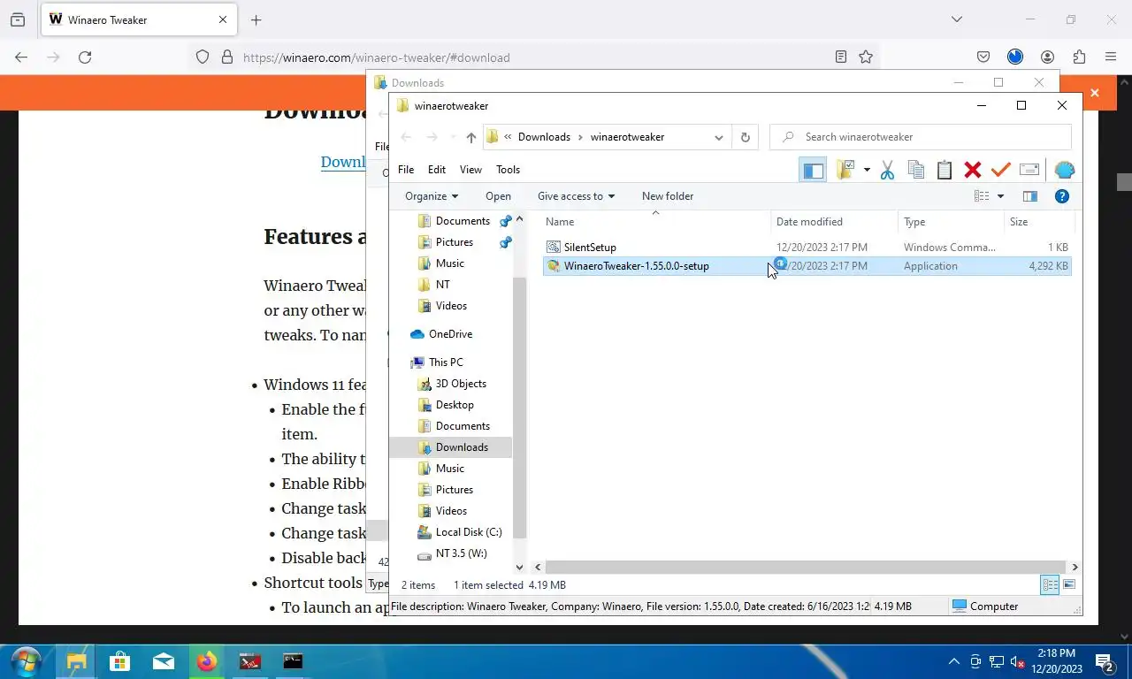Open 3D Objects in the sidebar
Viewport: 1132px width, 679px height.
pyautogui.click(x=461, y=384)
